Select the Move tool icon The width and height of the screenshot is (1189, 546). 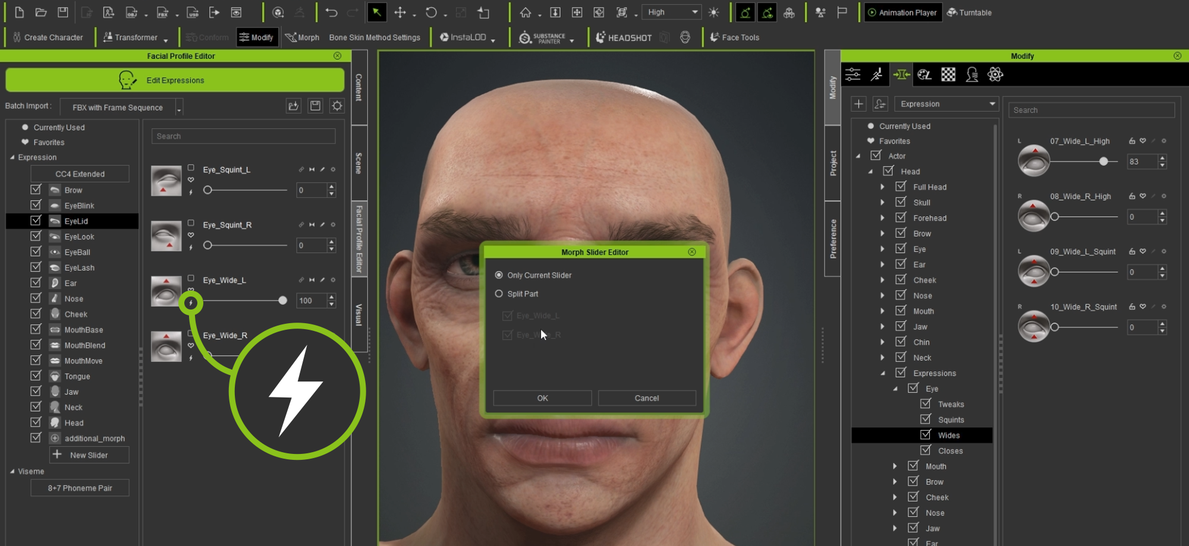pyautogui.click(x=400, y=12)
